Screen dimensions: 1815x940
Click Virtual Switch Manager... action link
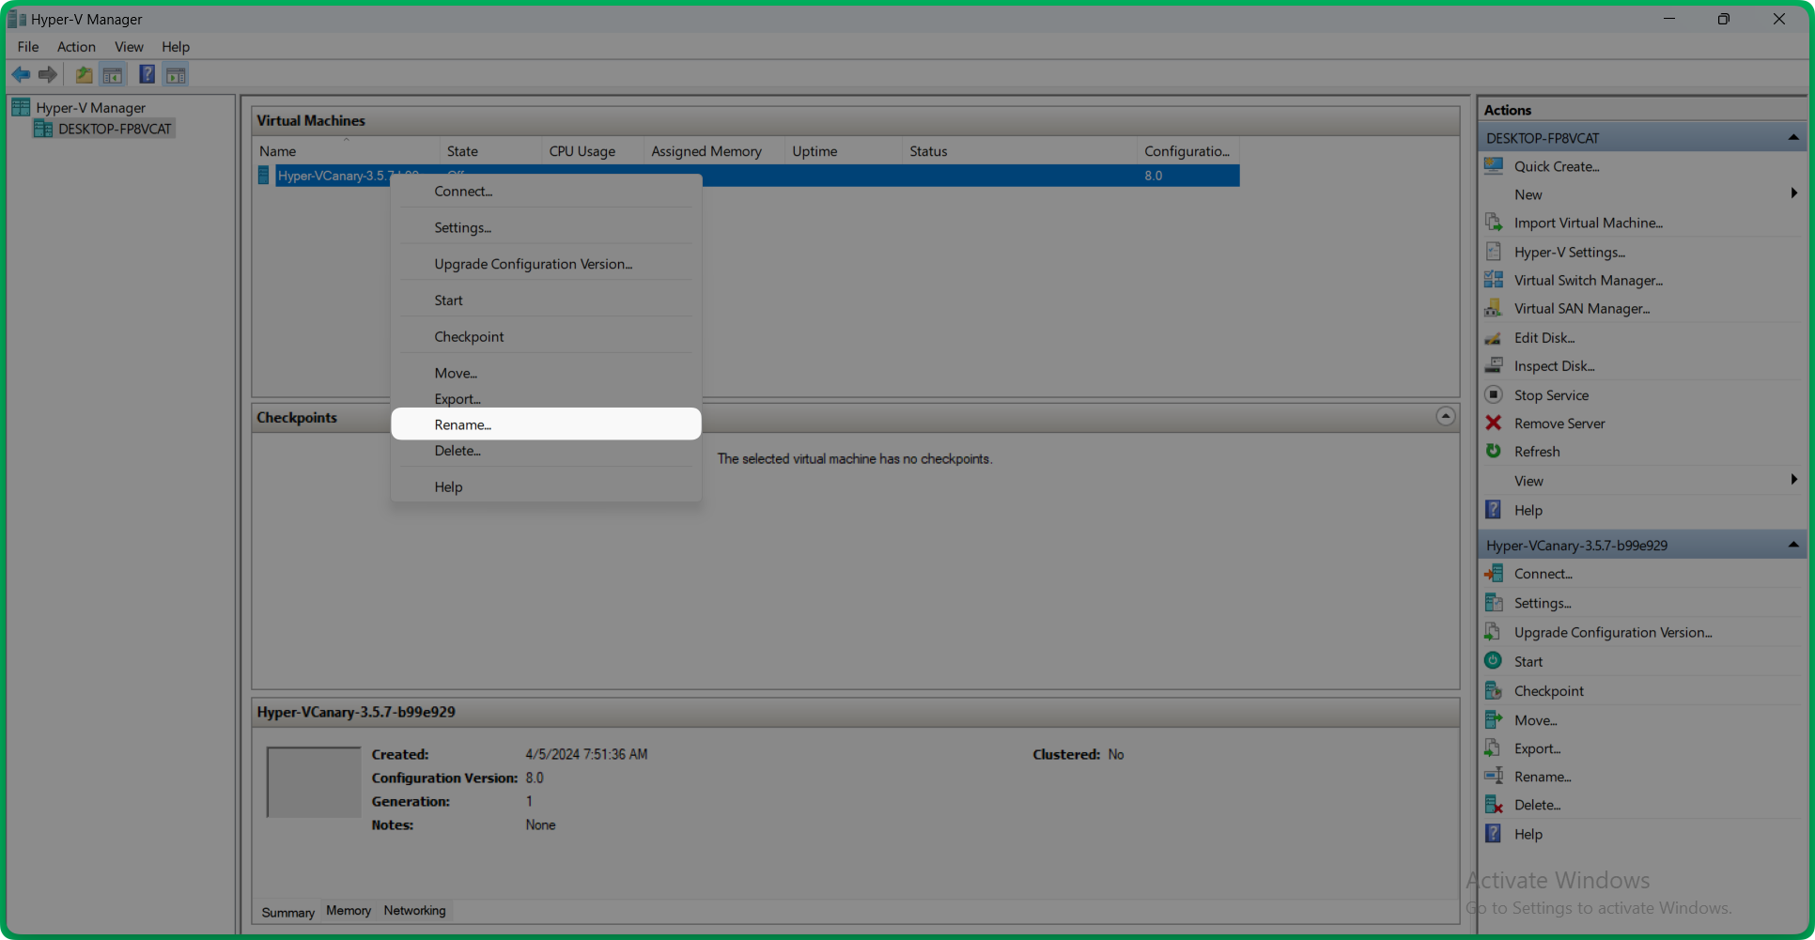[x=1588, y=280]
